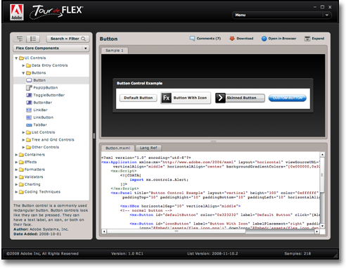Switch to list view icon
Viewport: 346px width, 268px height.
33,39
